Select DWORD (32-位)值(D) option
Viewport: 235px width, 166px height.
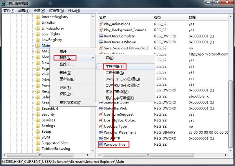click(x=122, y=79)
